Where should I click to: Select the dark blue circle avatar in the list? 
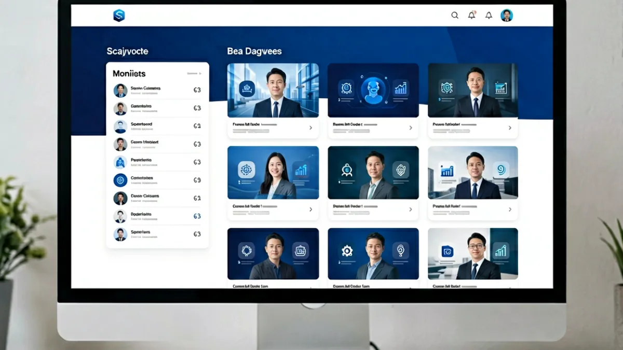pyautogui.click(x=120, y=180)
